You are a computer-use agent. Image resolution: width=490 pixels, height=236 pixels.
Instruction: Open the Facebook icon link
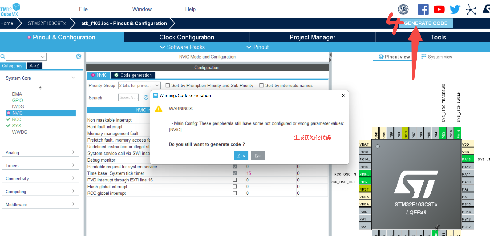[423, 10]
